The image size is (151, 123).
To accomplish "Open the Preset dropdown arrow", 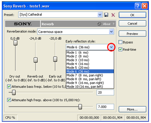I will click(x=100, y=15).
